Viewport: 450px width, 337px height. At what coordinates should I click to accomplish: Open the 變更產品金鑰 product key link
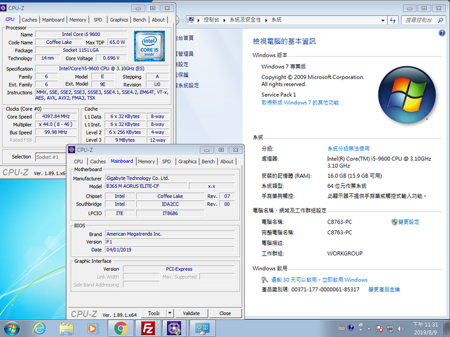[384, 289]
